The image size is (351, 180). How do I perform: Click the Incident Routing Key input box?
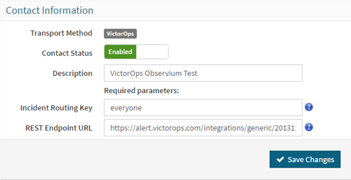(x=203, y=107)
